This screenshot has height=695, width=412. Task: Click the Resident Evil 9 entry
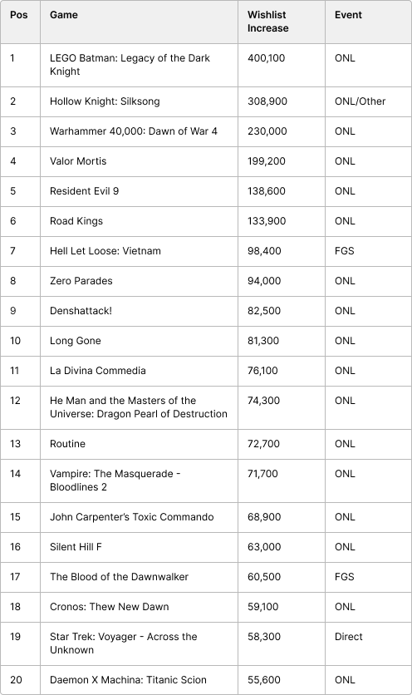point(84,191)
